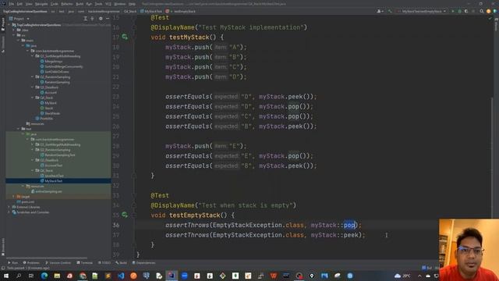Click the build hammer icon in toolbar
This screenshot has height=281, width=499.
(390, 11)
